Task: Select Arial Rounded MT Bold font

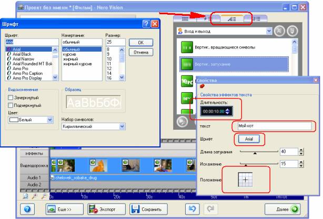Action: 29,64
